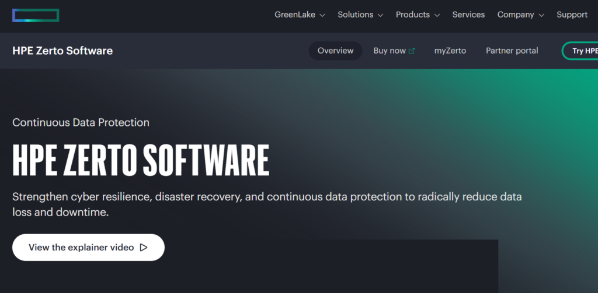Click the HPE Zerto Software sub-navigation title
This screenshot has height=293, width=598.
pos(62,51)
